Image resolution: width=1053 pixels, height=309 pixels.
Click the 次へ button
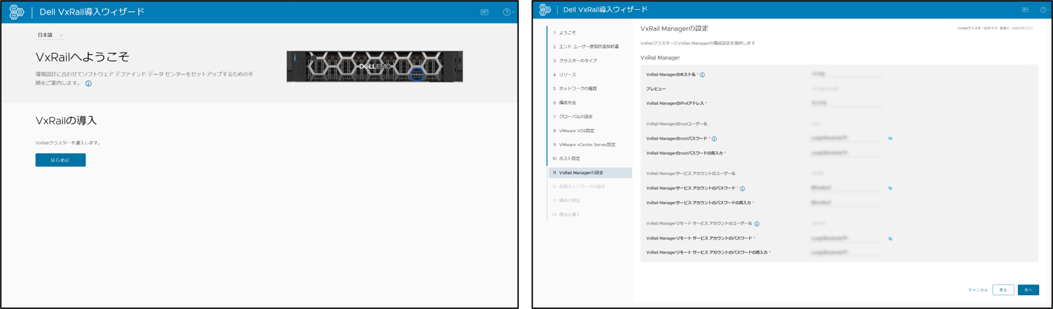tap(1028, 290)
